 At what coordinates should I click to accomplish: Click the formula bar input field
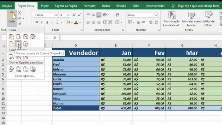[x=141, y=37]
